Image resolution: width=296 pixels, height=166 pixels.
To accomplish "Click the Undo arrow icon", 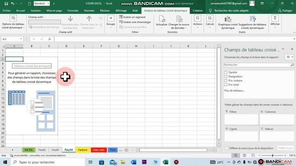I will [12, 4].
